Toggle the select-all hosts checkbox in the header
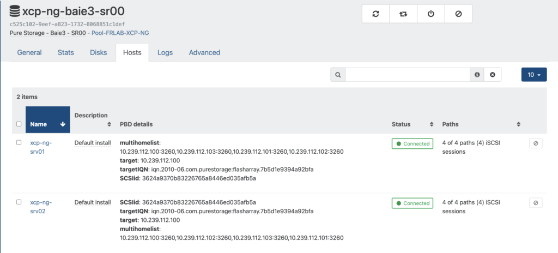This screenshot has width=558, height=253. coord(19,124)
